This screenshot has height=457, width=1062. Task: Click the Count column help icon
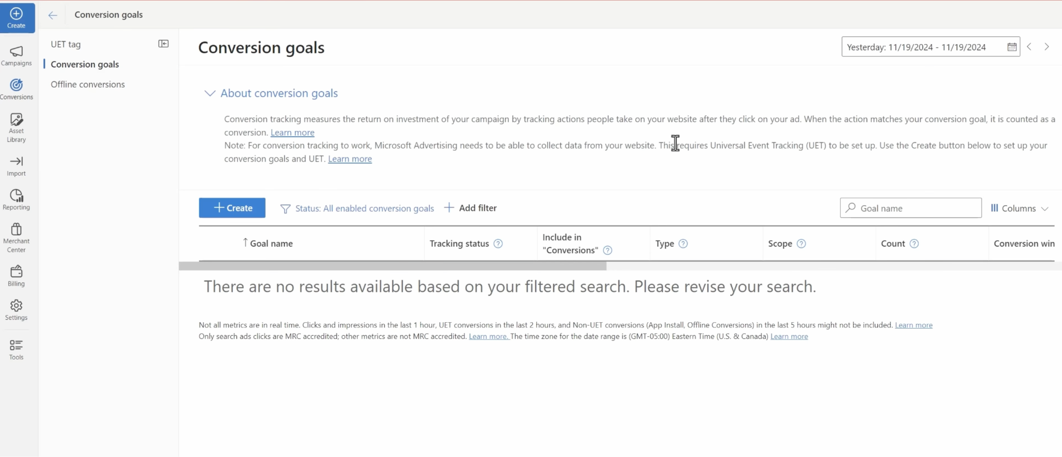914,244
